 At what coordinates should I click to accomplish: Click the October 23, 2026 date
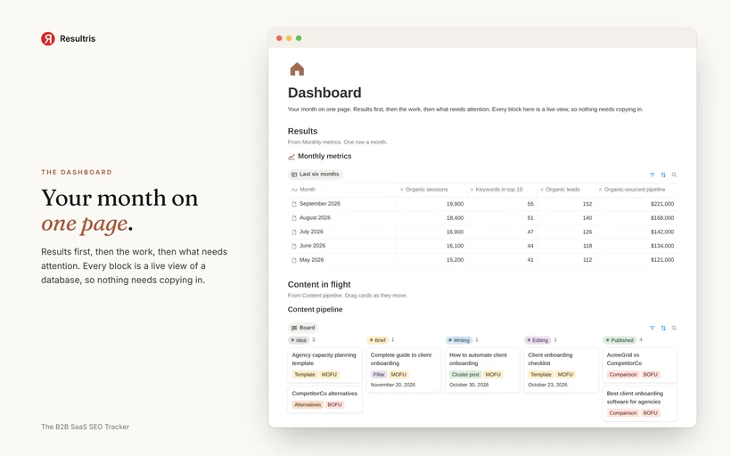(x=547, y=385)
